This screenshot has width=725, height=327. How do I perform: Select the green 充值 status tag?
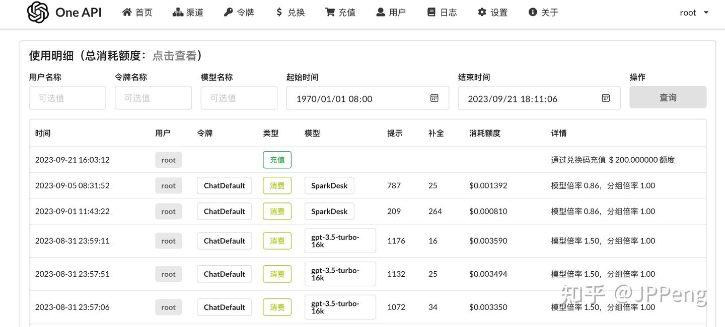(277, 159)
